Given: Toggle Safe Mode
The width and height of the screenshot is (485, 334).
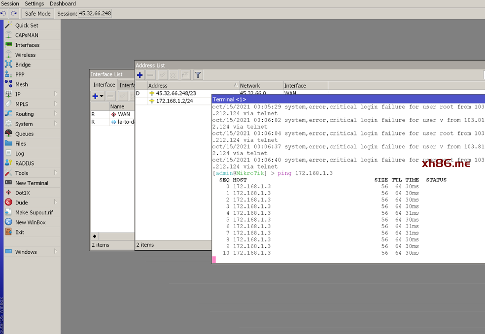Looking at the screenshot, I should click(37, 14).
